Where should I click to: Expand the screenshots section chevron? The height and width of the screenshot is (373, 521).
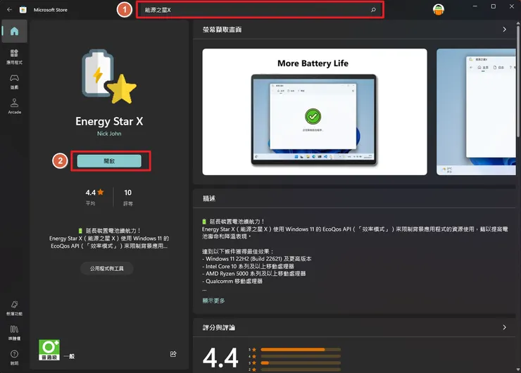[x=504, y=30]
